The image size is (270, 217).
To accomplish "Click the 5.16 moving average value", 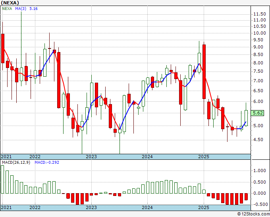I will (x=33, y=9).
